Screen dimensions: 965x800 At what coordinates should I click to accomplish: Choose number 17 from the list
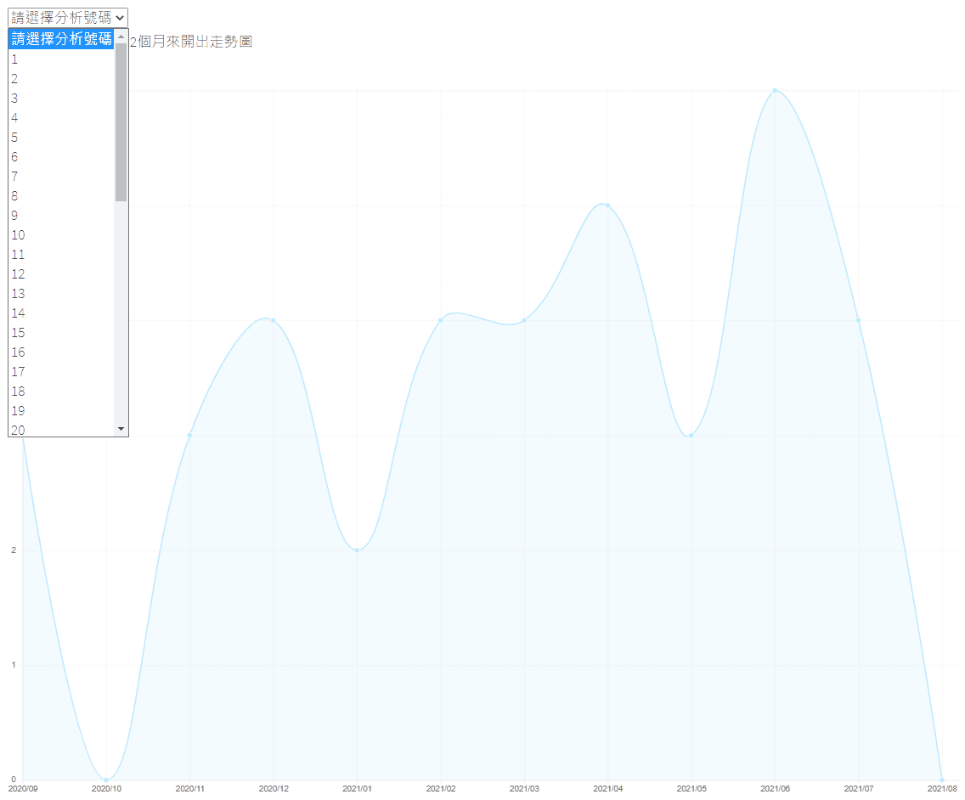tap(61, 372)
